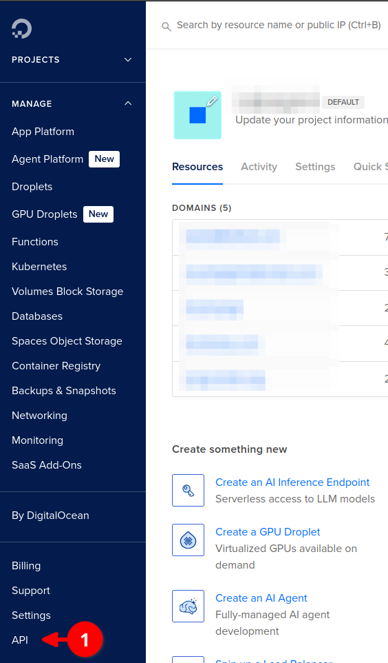Screen dimensions: 388x663
Task: Click Create an AI Inference Endpoint link
Action: coord(292,482)
